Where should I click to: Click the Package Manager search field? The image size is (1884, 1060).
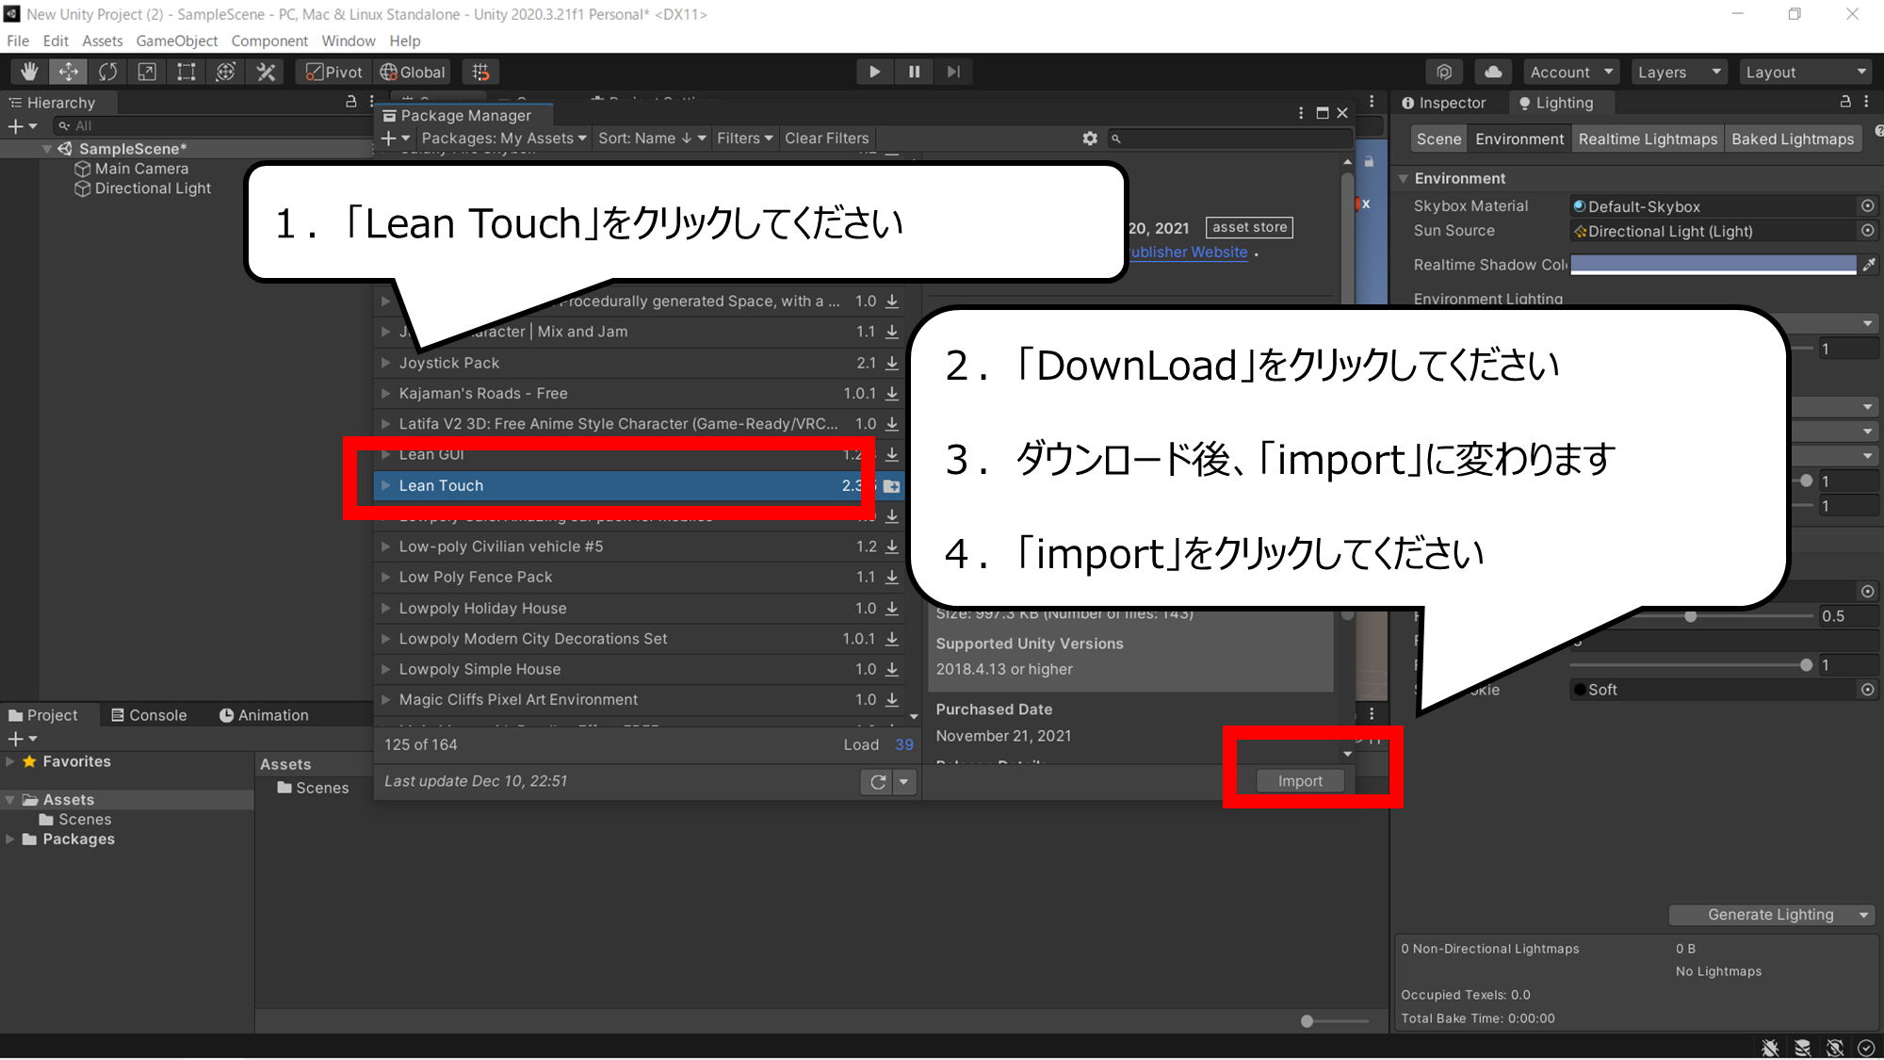pos(1228,139)
